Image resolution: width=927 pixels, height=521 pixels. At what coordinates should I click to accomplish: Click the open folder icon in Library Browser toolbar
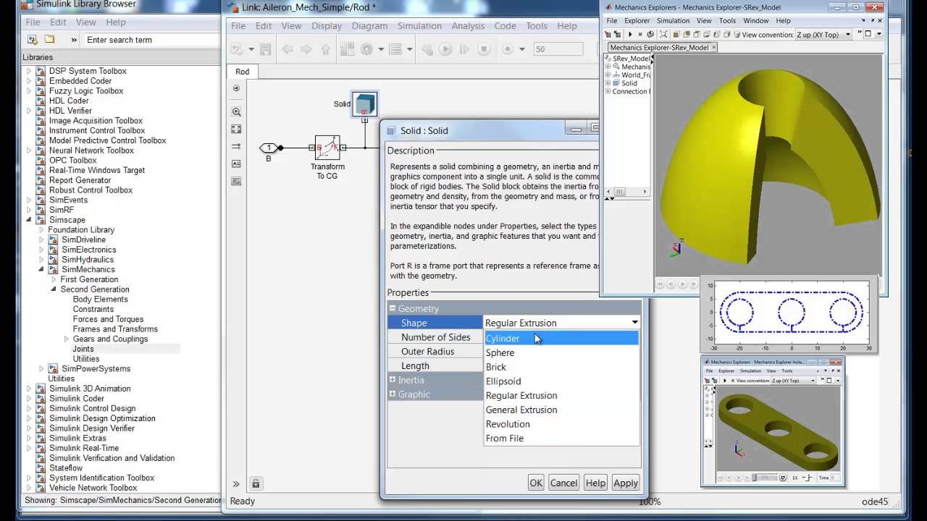tap(49, 39)
